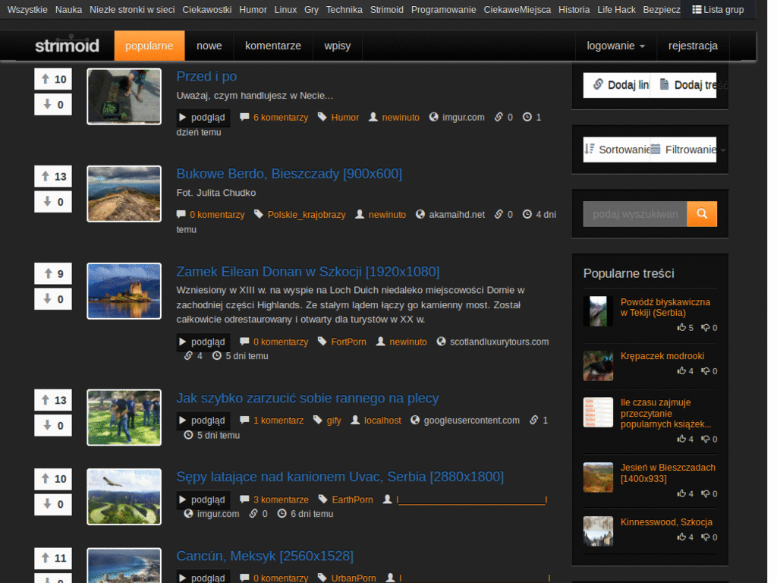This screenshot has width=777, height=583.
Task: Open the 'Nauka' group in top bar
Action: pos(69,9)
